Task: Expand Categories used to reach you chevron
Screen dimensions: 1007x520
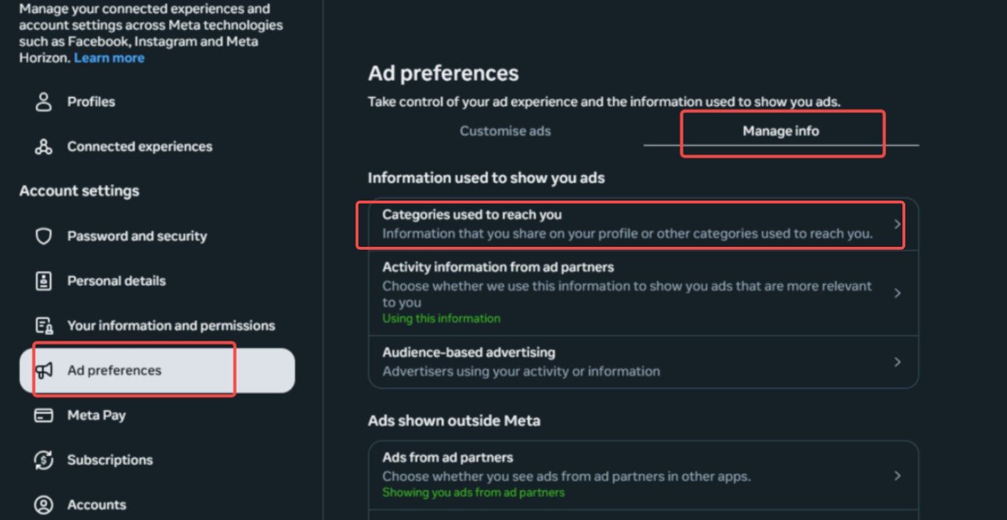Action: (x=897, y=224)
